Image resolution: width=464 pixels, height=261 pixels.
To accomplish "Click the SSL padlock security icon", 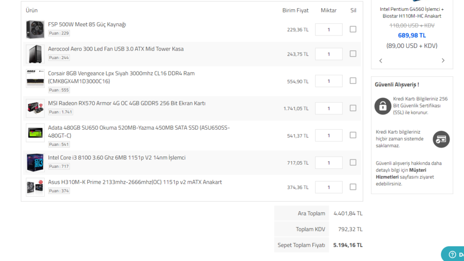I will click(383, 106).
